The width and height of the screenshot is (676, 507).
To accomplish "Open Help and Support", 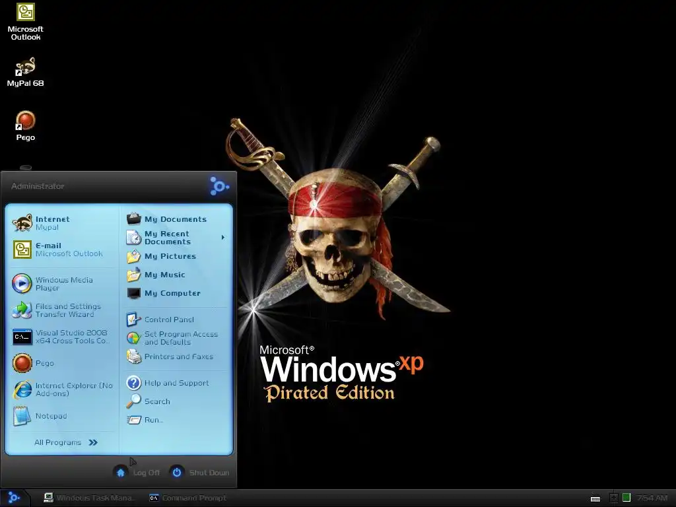I will click(x=176, y=383).
